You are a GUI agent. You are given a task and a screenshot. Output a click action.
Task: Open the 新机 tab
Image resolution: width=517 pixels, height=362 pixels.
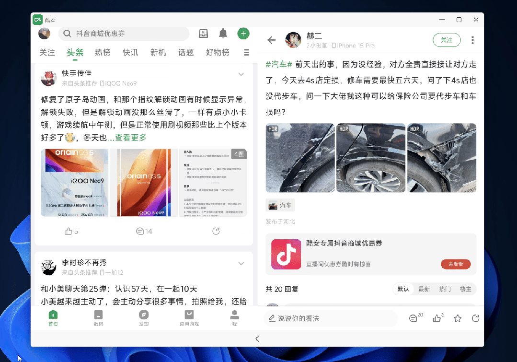click(158, 52)
